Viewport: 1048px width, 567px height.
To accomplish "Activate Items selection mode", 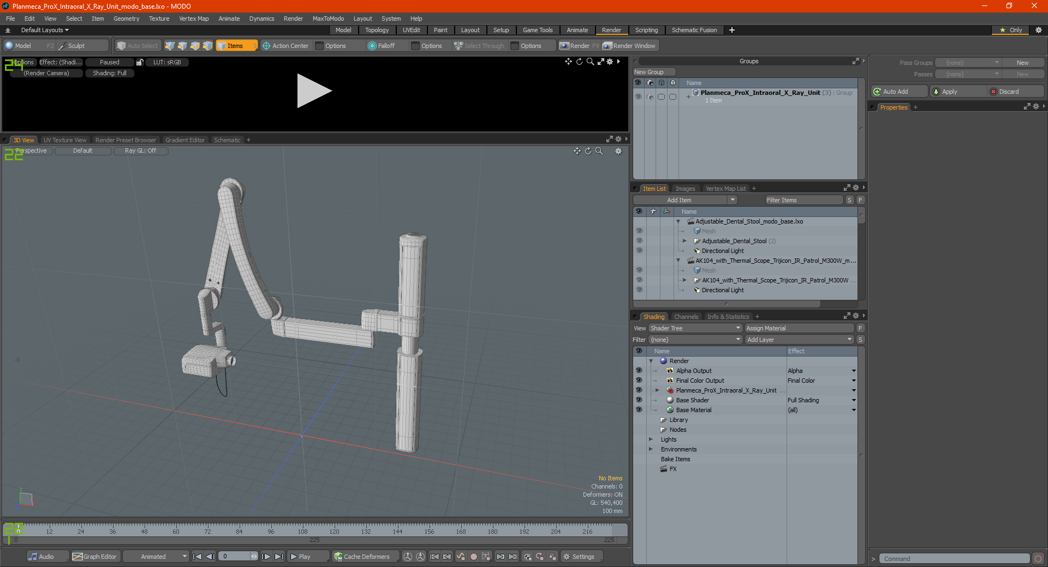I will click(x=236, y=46).
